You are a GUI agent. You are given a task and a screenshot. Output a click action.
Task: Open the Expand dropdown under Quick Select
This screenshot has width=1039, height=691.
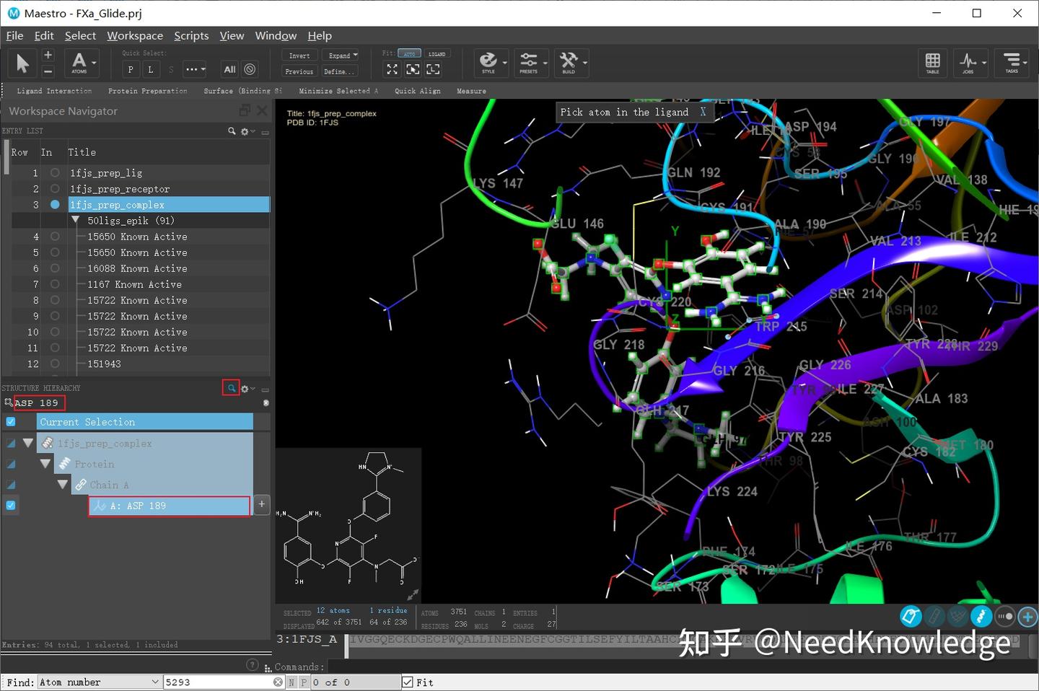[x=342, y=55]
